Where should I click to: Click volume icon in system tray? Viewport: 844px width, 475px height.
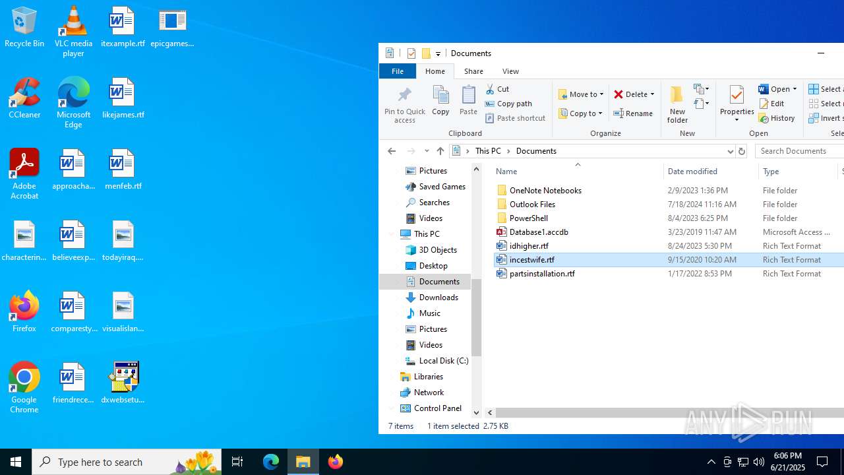758,462
